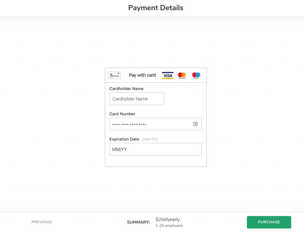Image resolution: width=304 pixels, height=232 pixels.
Task: Click the Maestro logo
Action: tap(196, 75)
